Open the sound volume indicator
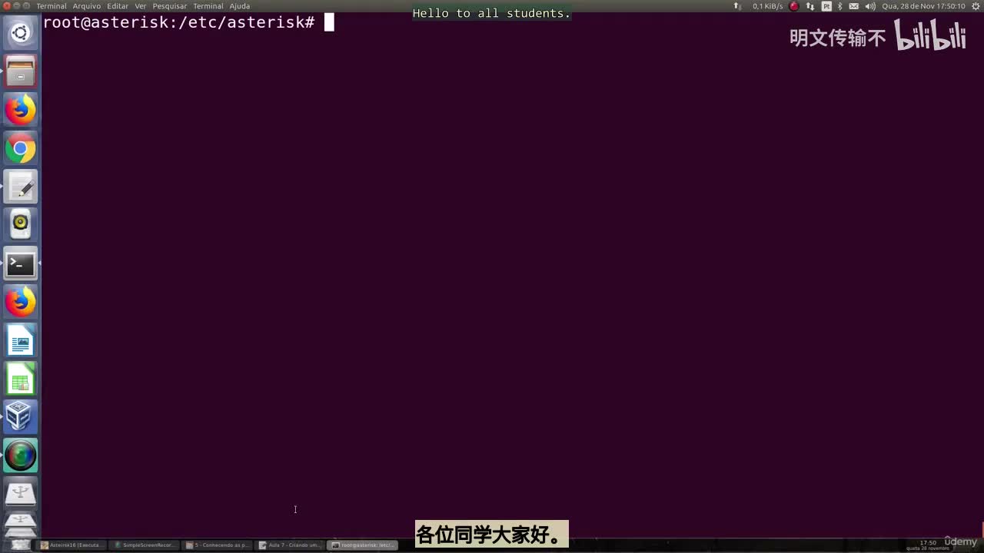Screen dimensions: 984x553 pos(869,6)
